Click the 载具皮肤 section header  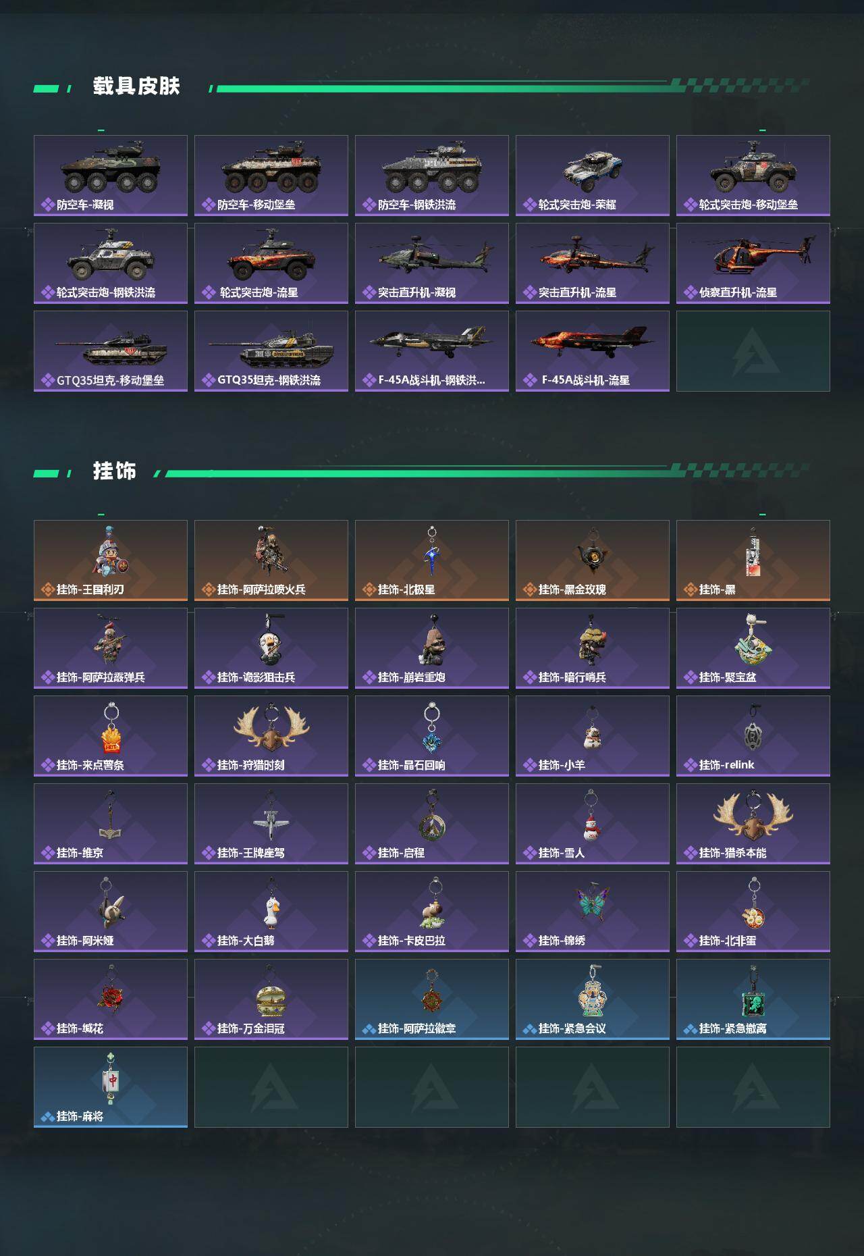(136, 86)
